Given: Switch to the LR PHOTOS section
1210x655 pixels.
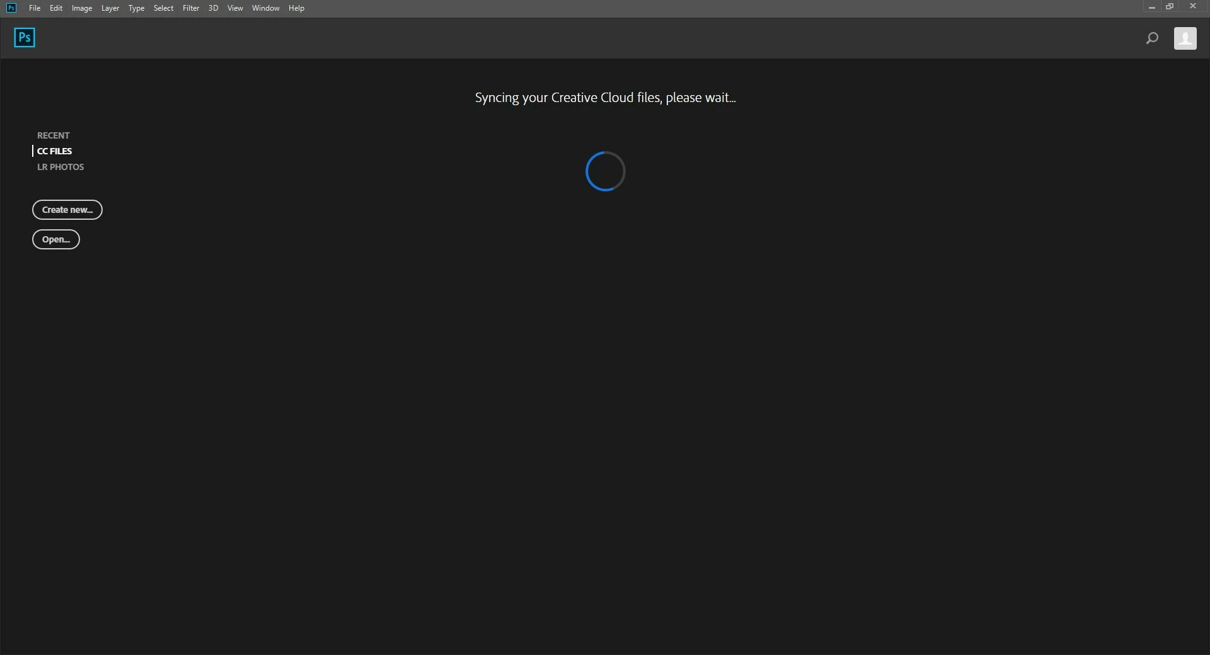Looking at the screenshot, I should (x=60, y=167).
